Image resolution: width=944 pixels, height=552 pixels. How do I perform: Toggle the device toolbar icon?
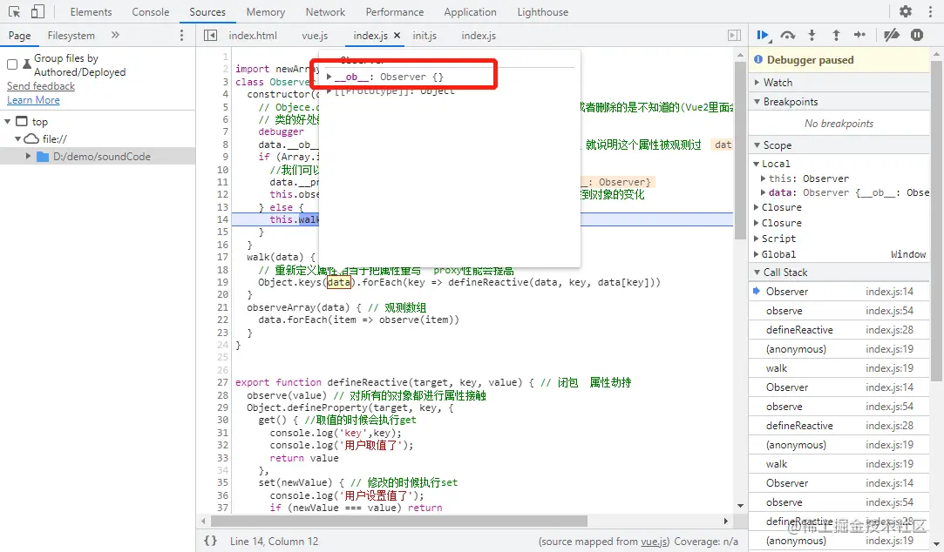pos(38,11)
